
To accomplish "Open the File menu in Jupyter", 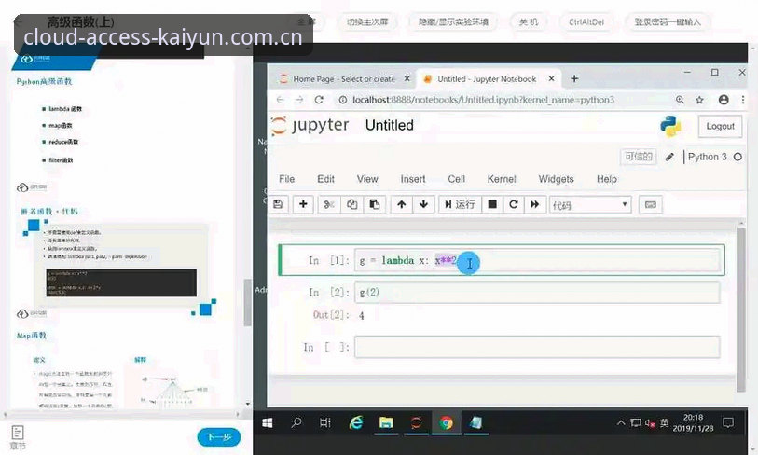I will [286, 179].
